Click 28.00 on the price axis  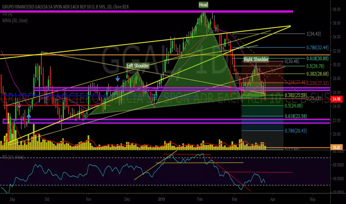coord(336,79)
